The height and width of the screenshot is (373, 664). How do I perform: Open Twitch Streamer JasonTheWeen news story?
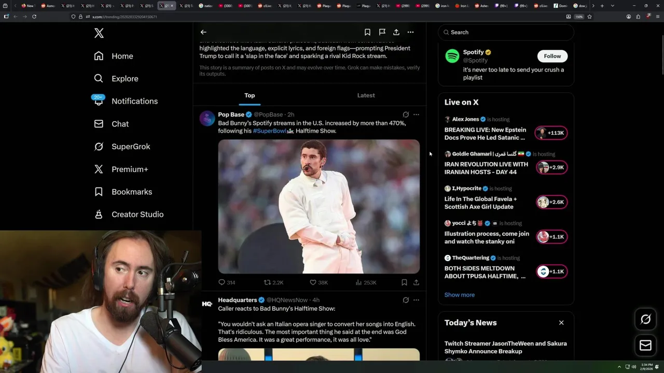pyautogui.click(x=505, y=347)
